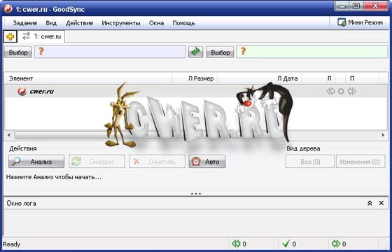Click left Выбор folder button
Screen dimensions: 392x252
coord(18,52)
